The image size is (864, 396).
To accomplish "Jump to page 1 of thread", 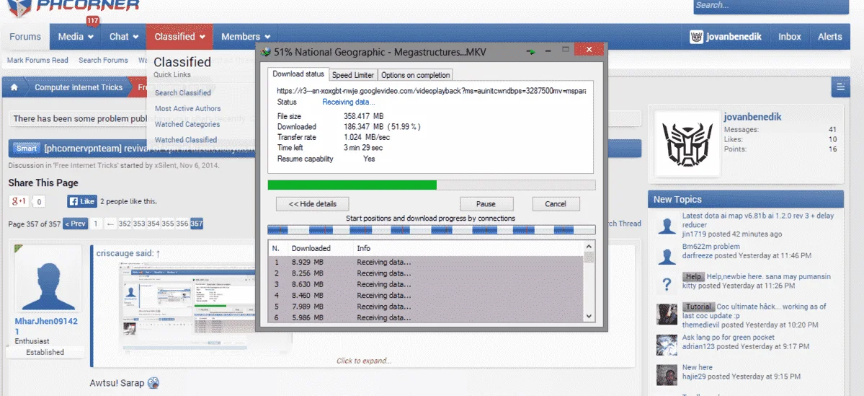I will click(x=96, y=224).
